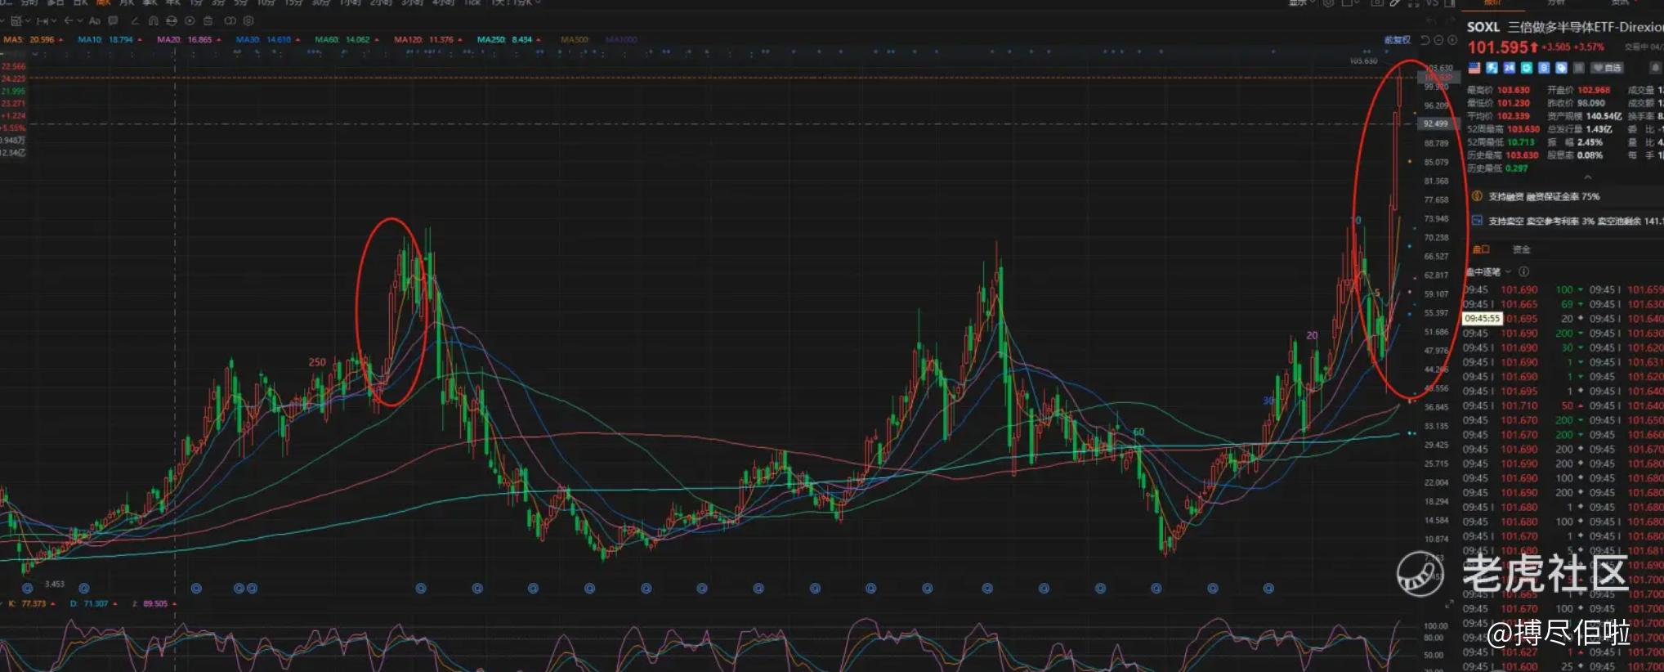This screenshot has height=672, width=1664.
Task: Open the 盘中逐笔 dropdown
Action: 1487,271
